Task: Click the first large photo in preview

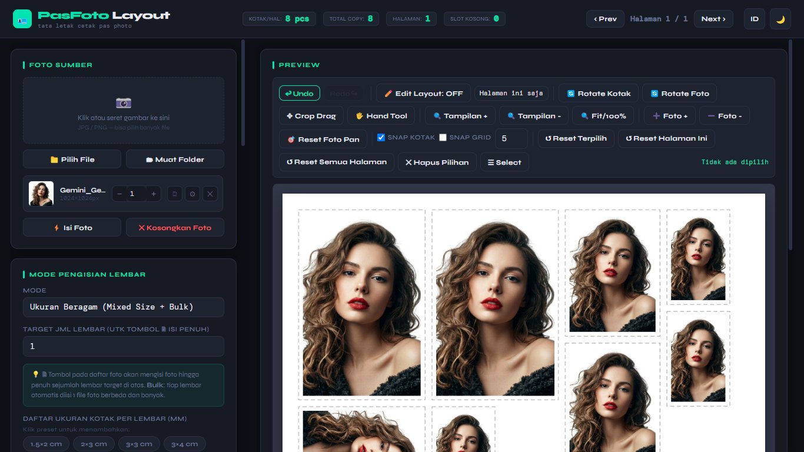Action: [x=361, y=304]
